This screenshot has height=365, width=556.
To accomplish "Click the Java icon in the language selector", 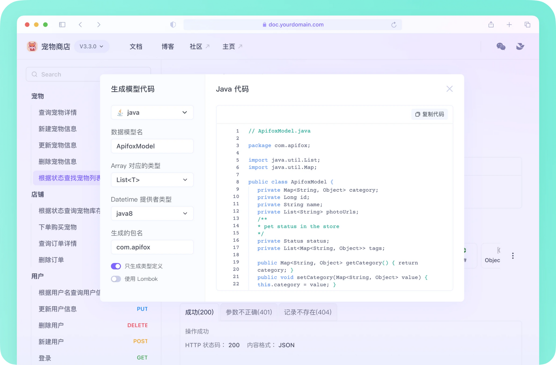I will click(x=120, y=112).
